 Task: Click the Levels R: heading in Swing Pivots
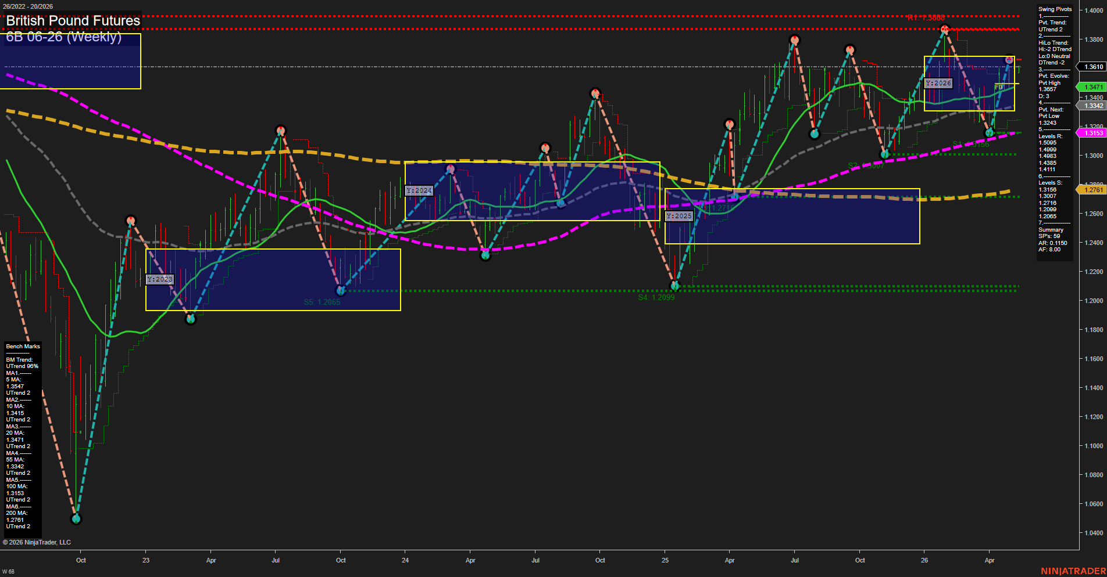[1050, 136]
